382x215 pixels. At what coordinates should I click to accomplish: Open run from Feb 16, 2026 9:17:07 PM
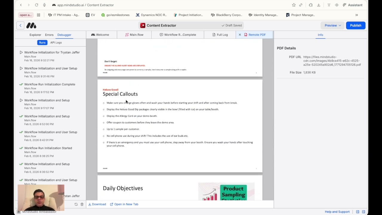coord(51,104)
